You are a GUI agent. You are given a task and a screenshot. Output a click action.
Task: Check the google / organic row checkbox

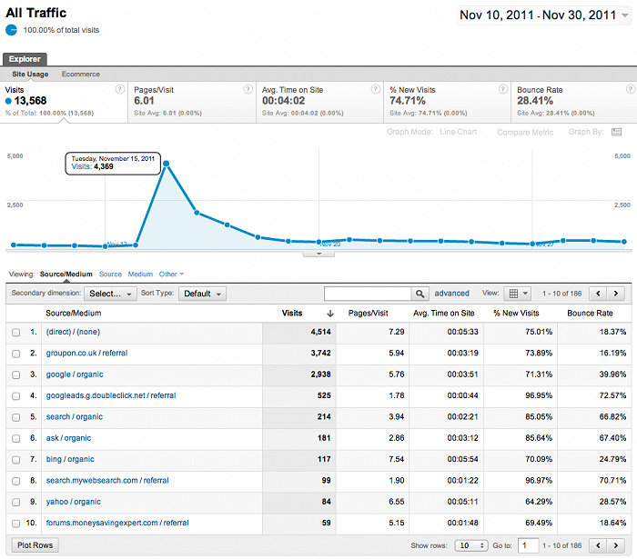(x=15, y=374)
